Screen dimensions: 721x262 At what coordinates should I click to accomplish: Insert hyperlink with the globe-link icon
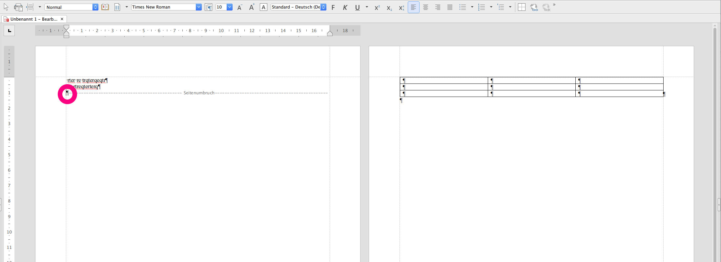(x=534, y=7)
